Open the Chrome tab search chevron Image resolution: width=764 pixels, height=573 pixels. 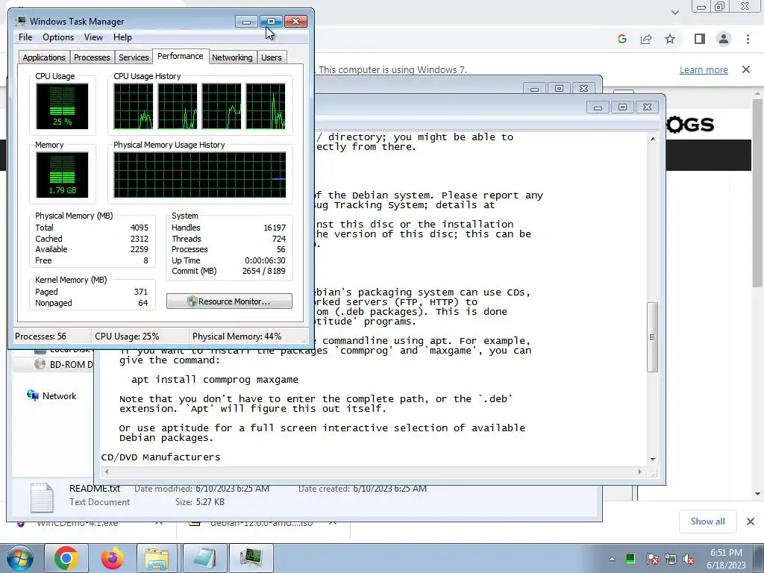tap(674, 13)
